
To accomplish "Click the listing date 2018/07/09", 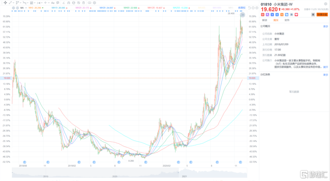I will click(282, 44).
